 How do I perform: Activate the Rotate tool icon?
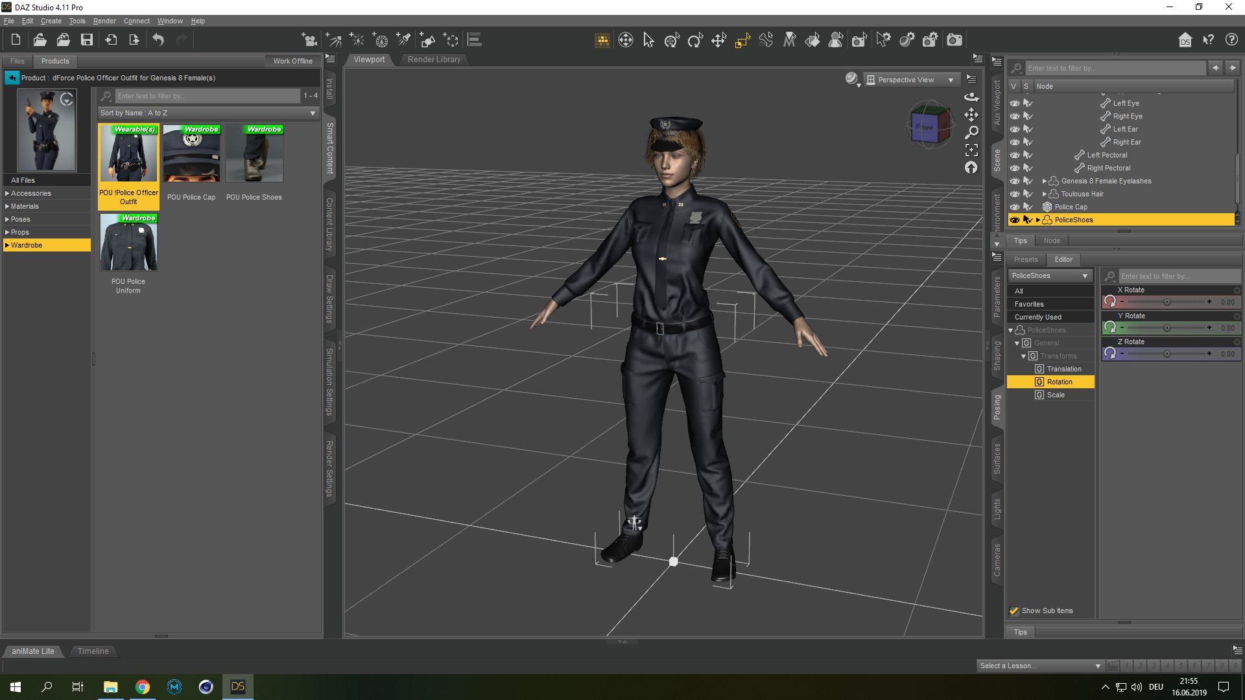[695, 40]
